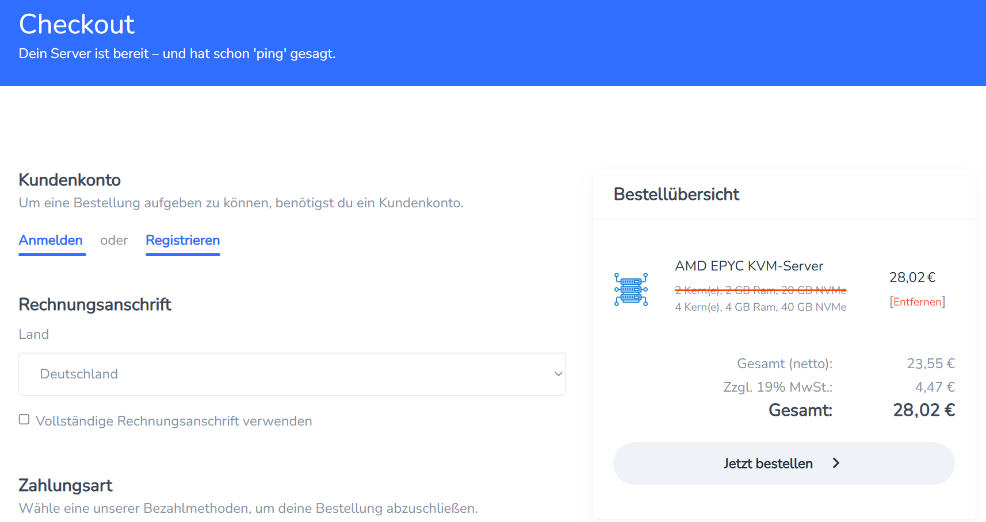Screen dimensions: 986x522
Task: Switch to the Registrieren tab
Action: click(x=183, y=241)
